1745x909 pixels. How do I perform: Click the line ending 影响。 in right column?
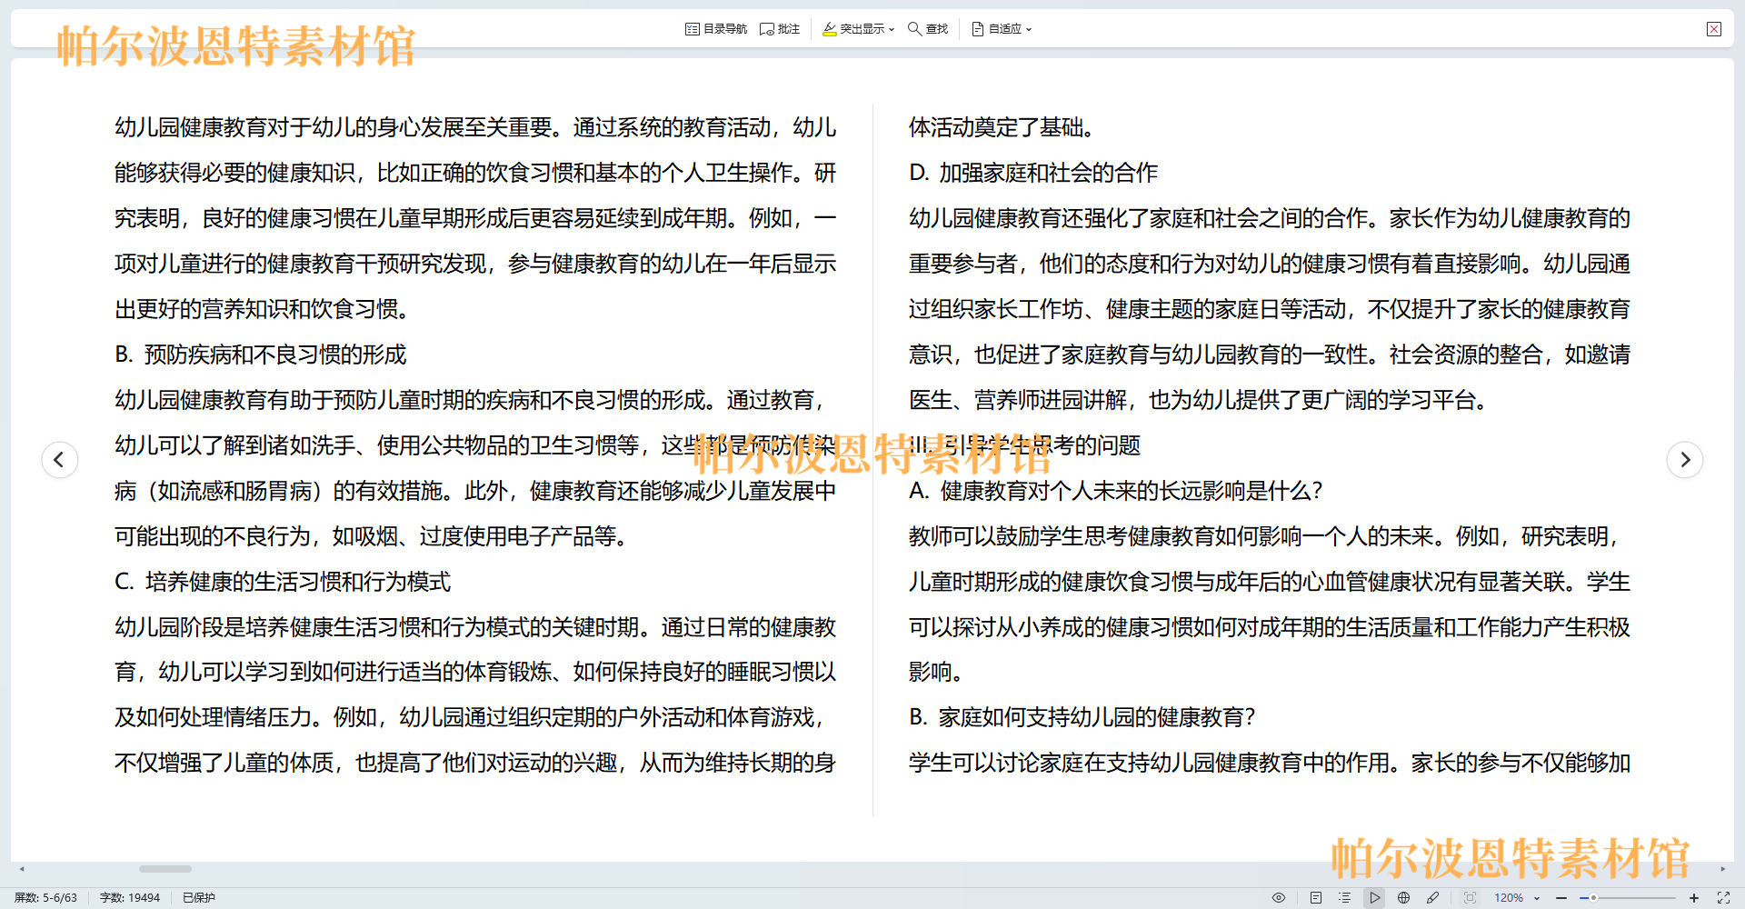pyautogui.click(x=936, y=672)
